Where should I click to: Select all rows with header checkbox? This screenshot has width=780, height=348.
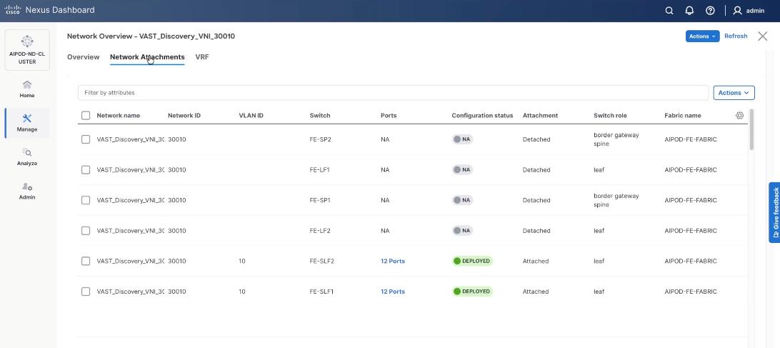[x=86, y=116]
